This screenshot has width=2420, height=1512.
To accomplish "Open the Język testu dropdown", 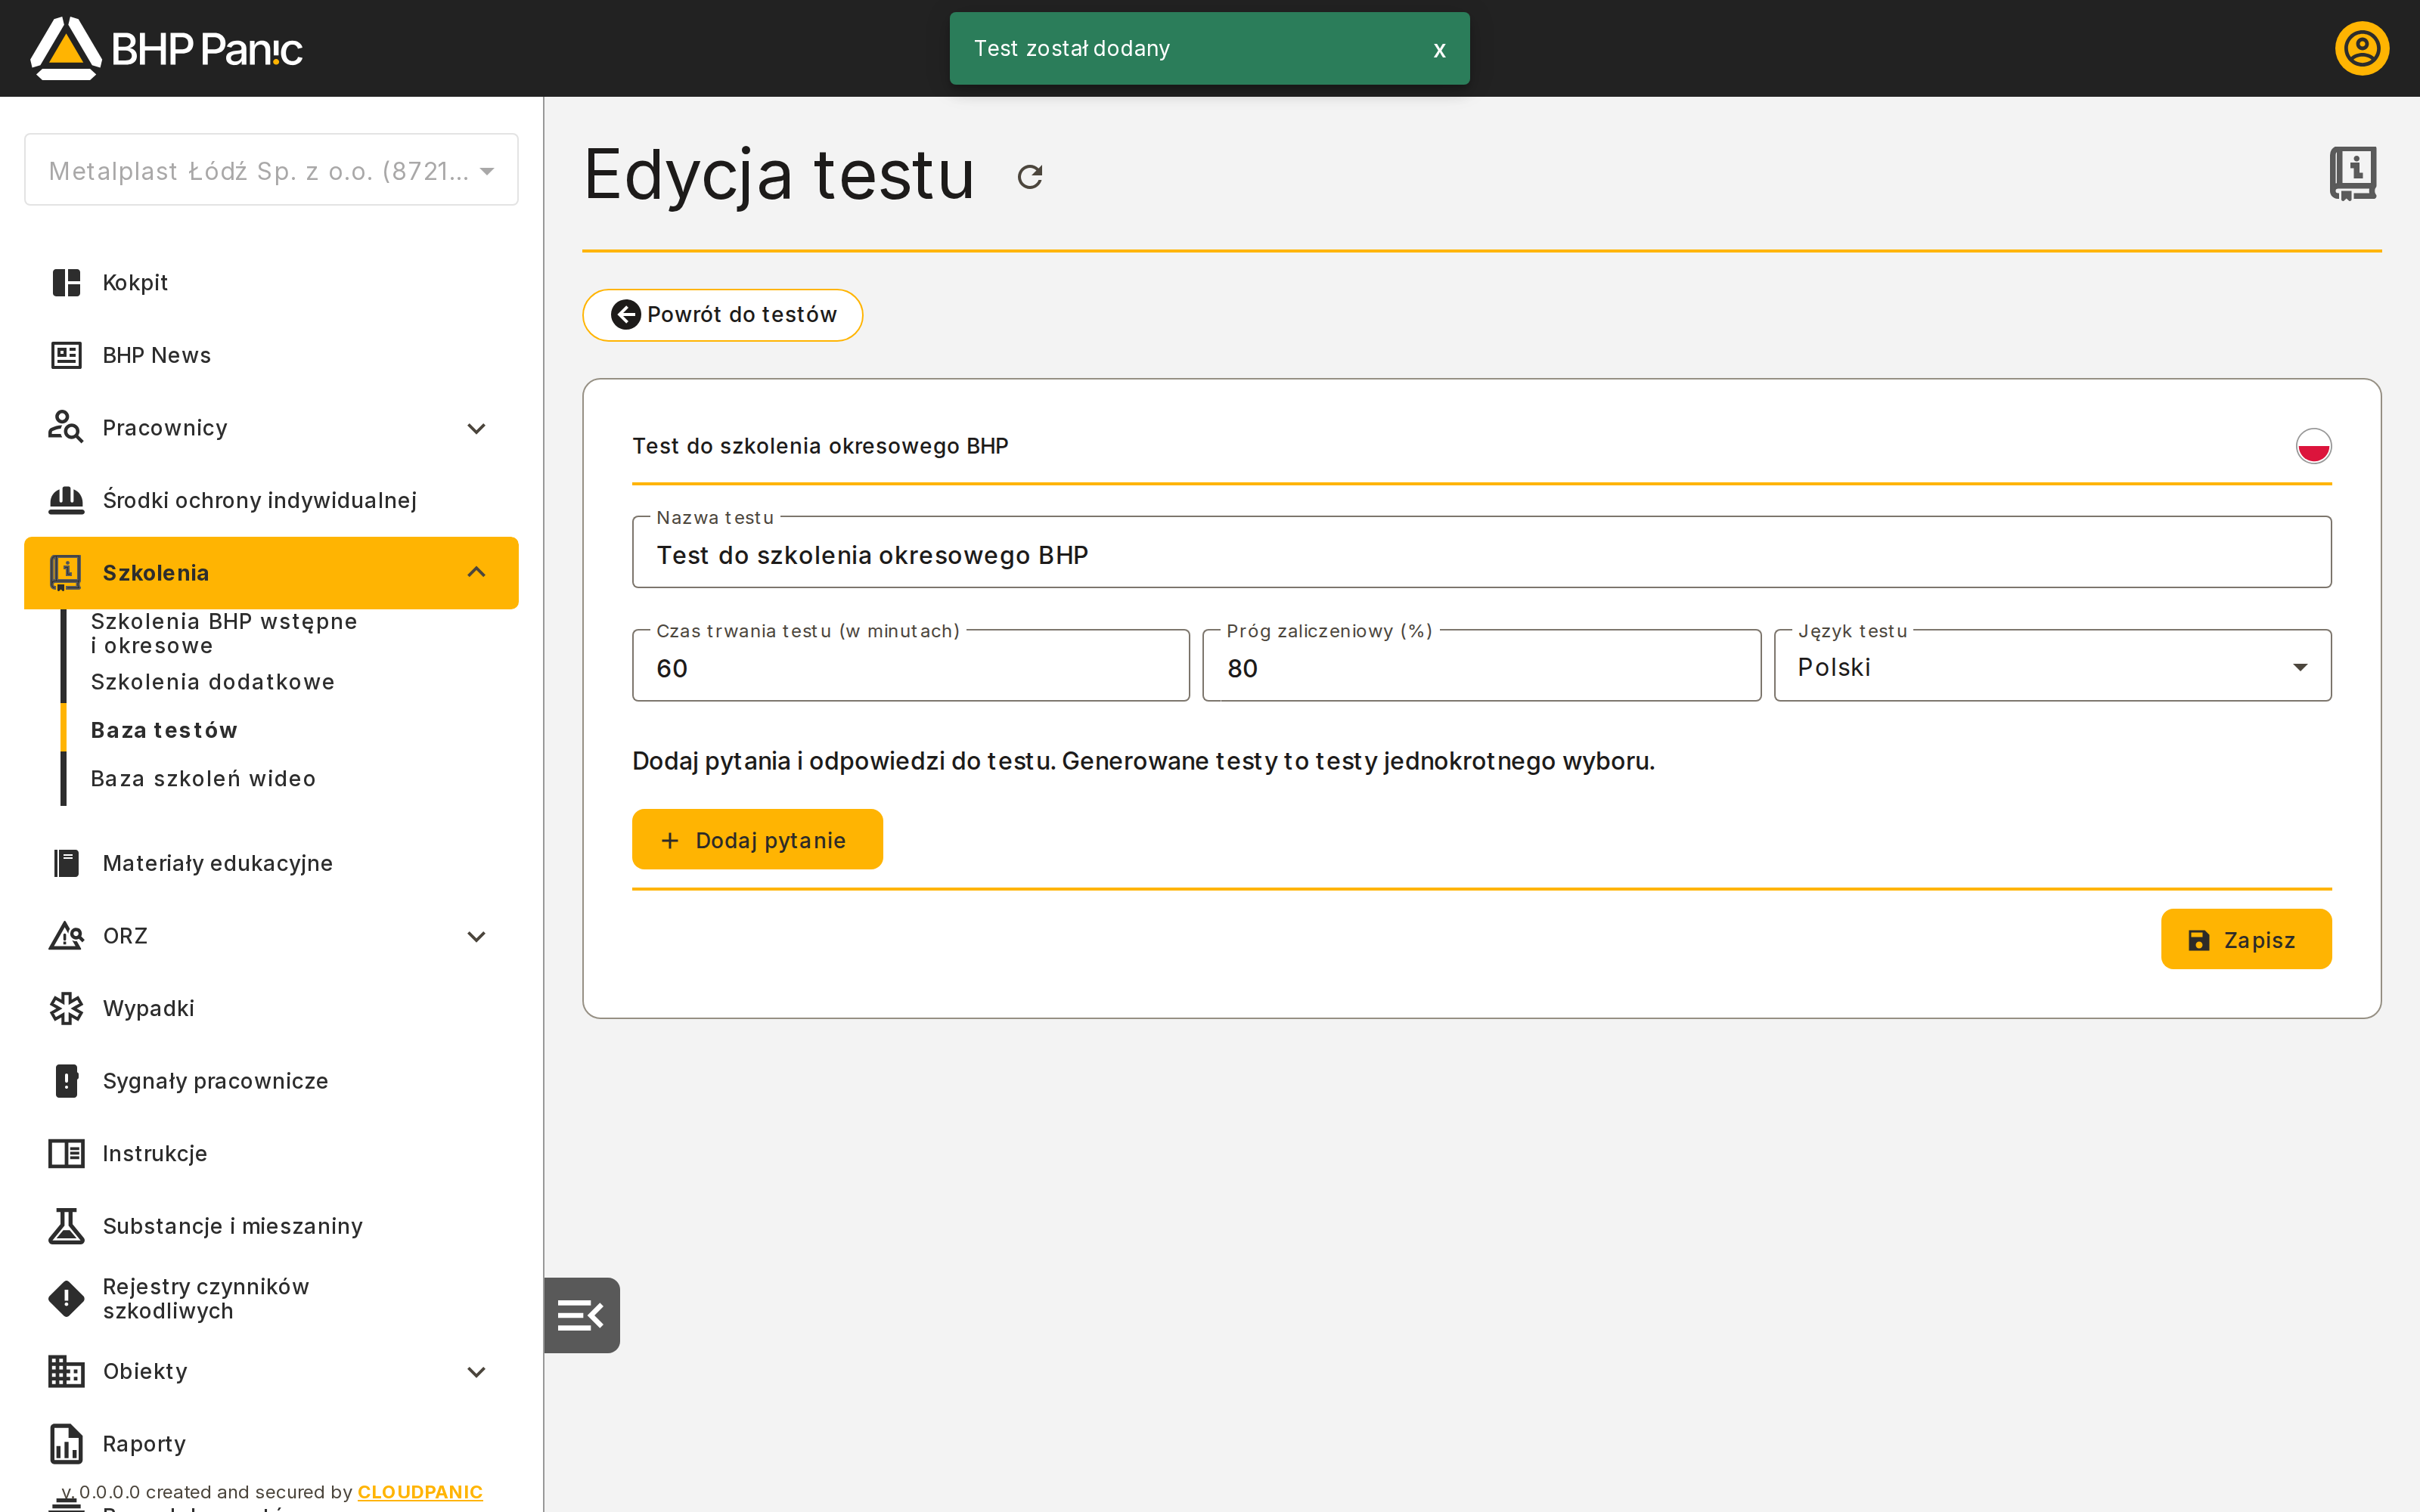I will click(2052, 666).
